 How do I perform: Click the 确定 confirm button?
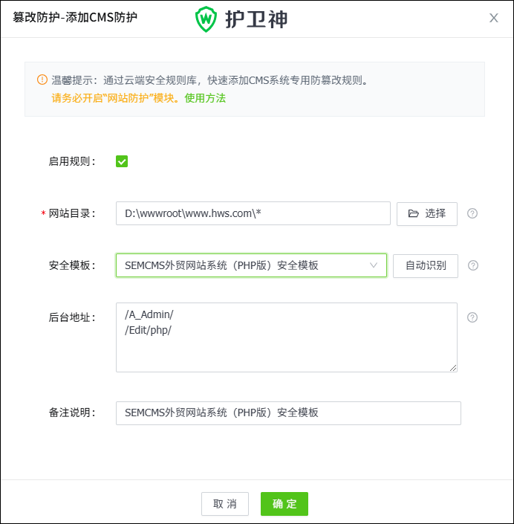pyautogui.click(x=284, y=504)
